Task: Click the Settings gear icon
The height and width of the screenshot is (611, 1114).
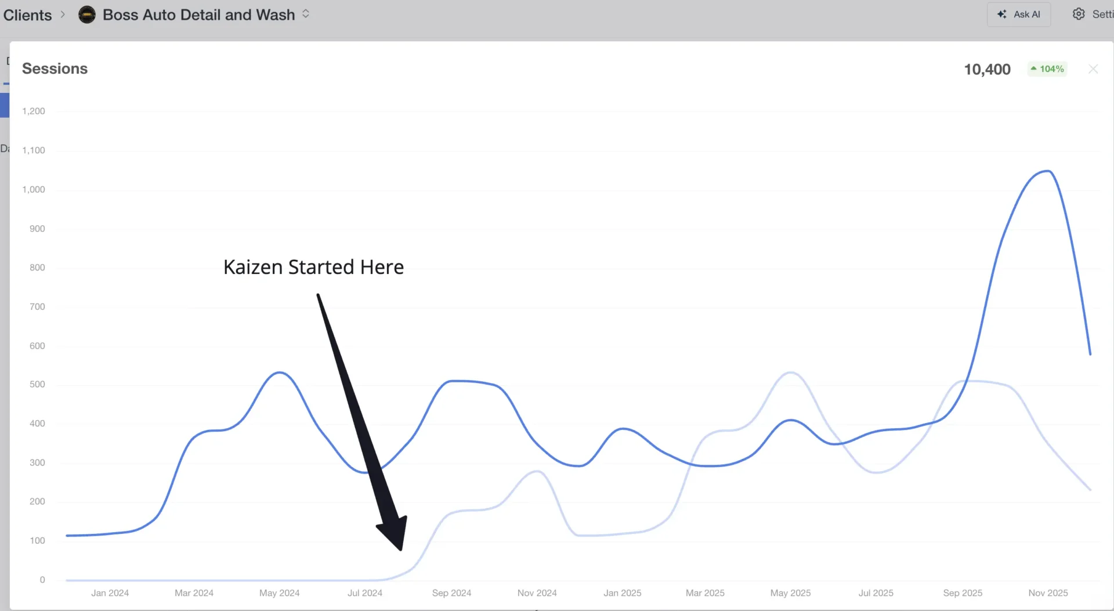Action: (1078, 14)
